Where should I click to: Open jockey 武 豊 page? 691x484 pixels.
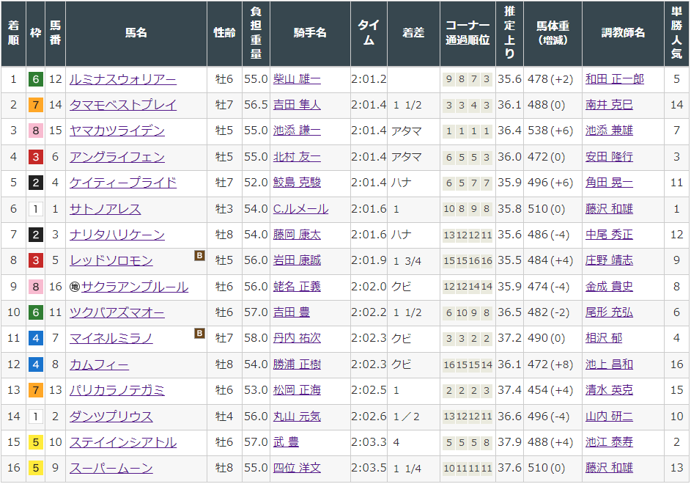pos(286,442)
